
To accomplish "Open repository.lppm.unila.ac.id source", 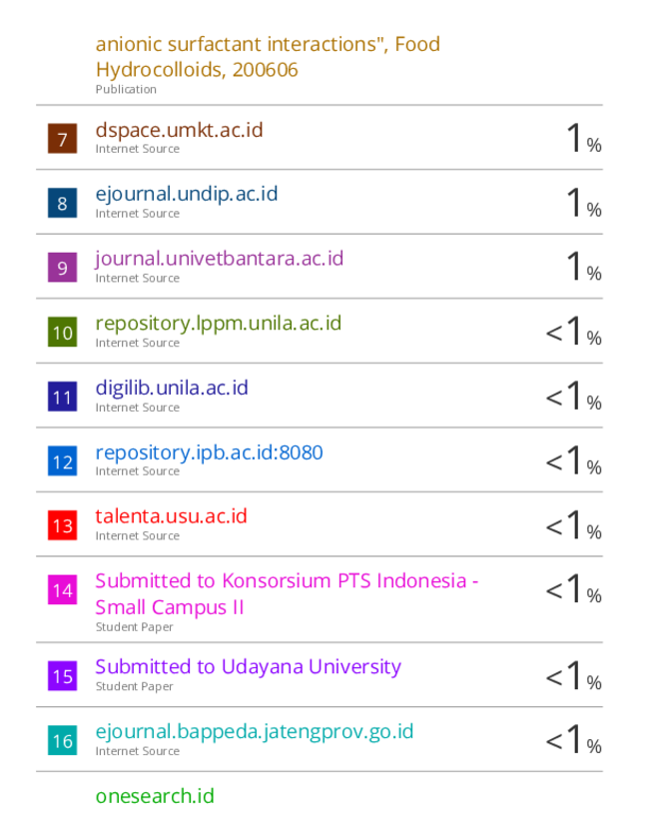I will coord(219,324).
